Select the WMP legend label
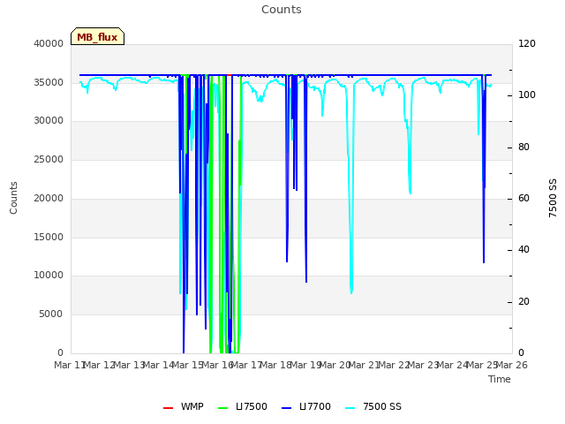This screenshot has height=424, width=565. click(192, 406)
